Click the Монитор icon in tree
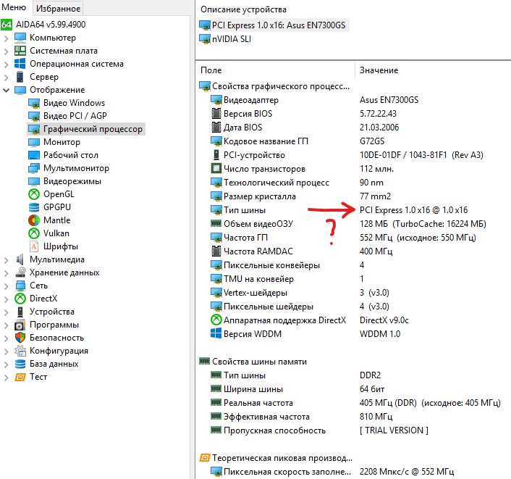This screenshot has width=511, height=479. [34, 142]
